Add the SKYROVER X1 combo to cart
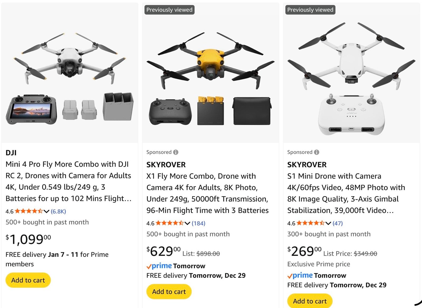422x308 pixels. (x=169, y=292)
